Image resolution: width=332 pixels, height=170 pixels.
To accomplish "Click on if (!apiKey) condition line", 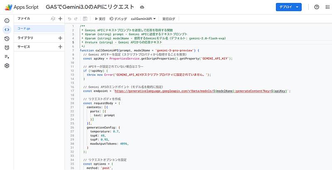I will (x=95, y=71).
